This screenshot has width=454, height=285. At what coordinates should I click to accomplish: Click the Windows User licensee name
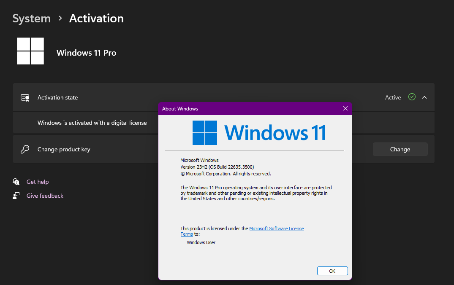coord(201,242)
